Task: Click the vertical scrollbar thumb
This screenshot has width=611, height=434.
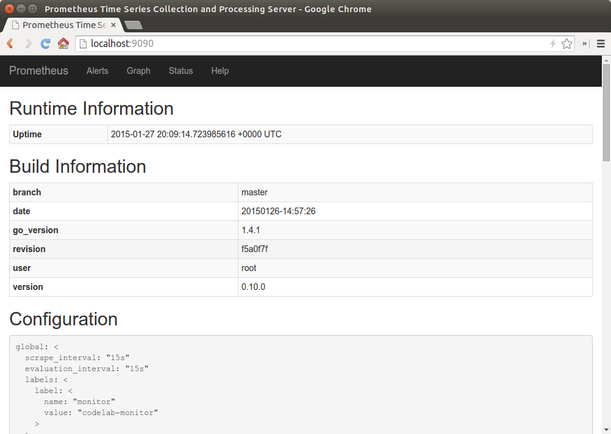Action: pyautogui.click(x=606, y=112)
